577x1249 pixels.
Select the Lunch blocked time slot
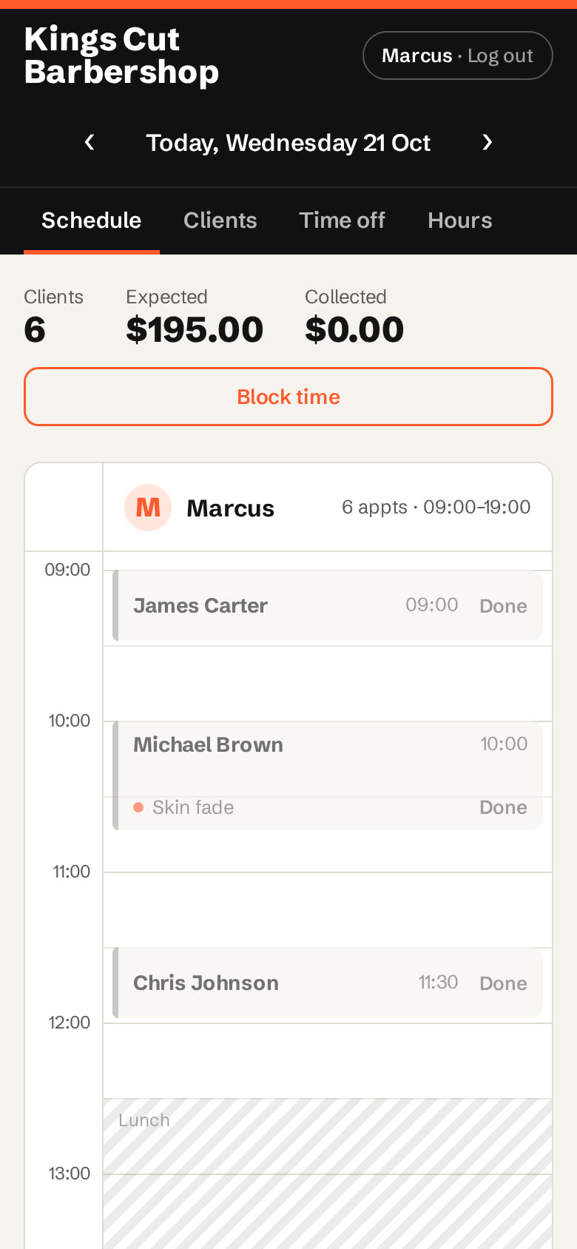coord(328,1174)
